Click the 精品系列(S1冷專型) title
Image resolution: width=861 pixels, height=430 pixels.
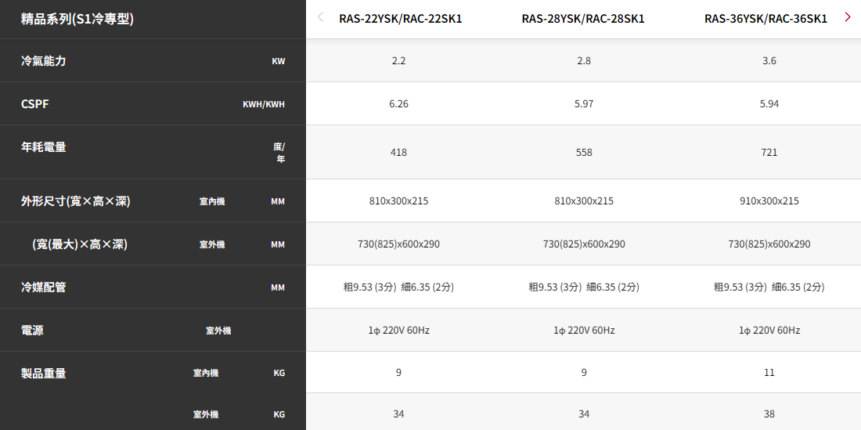(77, 20)
